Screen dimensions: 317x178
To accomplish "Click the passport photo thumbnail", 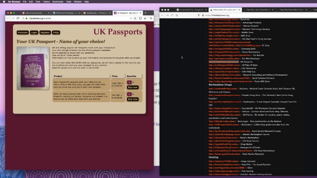I will [x=33, y=68].
